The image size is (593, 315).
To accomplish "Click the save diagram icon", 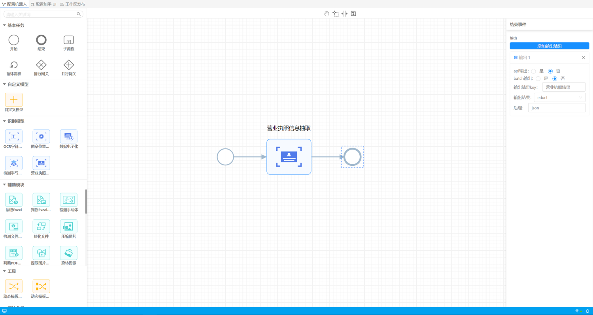I will point(353,13).
